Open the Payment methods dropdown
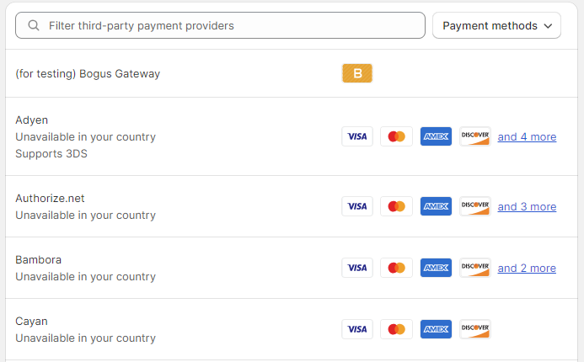This screenshot has width=584, height=362. 497,26
